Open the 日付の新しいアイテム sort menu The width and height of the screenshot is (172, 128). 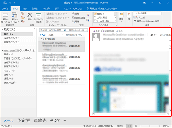coord(75,35)
